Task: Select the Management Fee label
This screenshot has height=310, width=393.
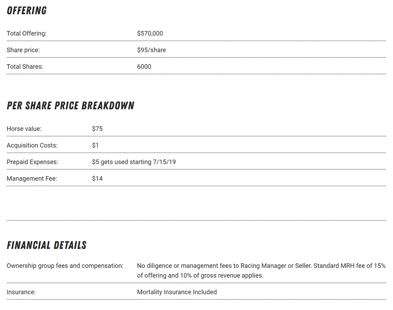Action: 32,179
